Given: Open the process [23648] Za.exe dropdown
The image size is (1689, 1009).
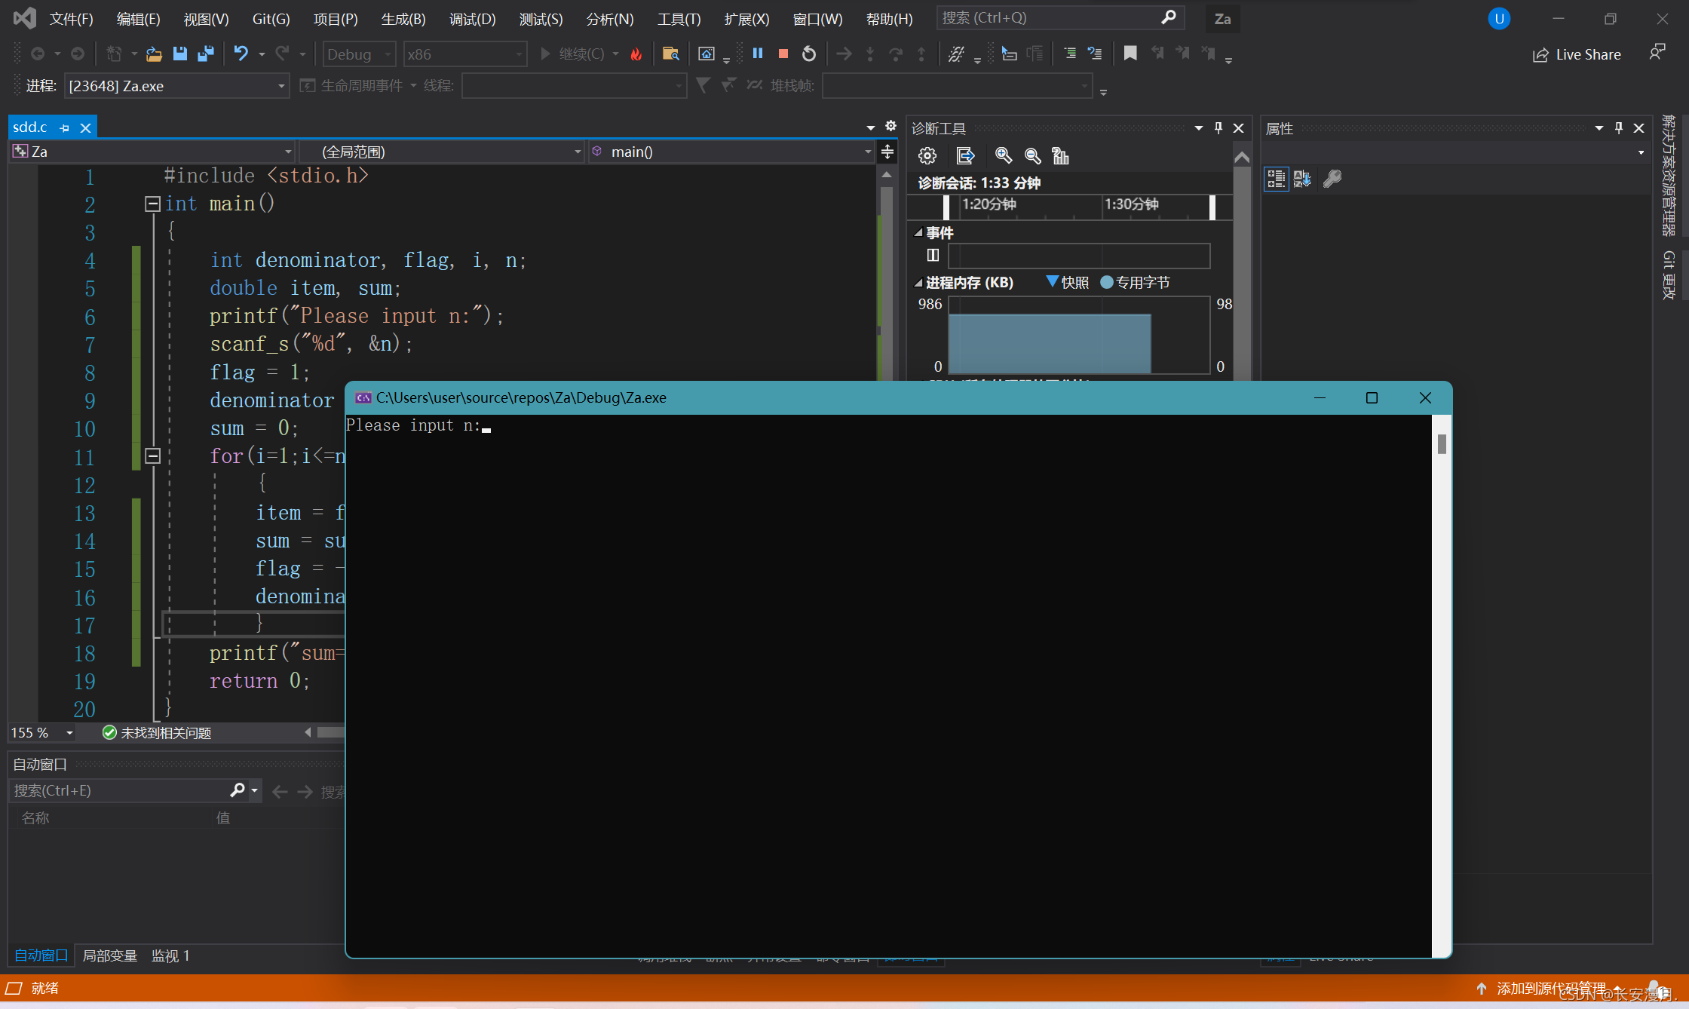Looking at the screenshot, I should click(280, 86).
